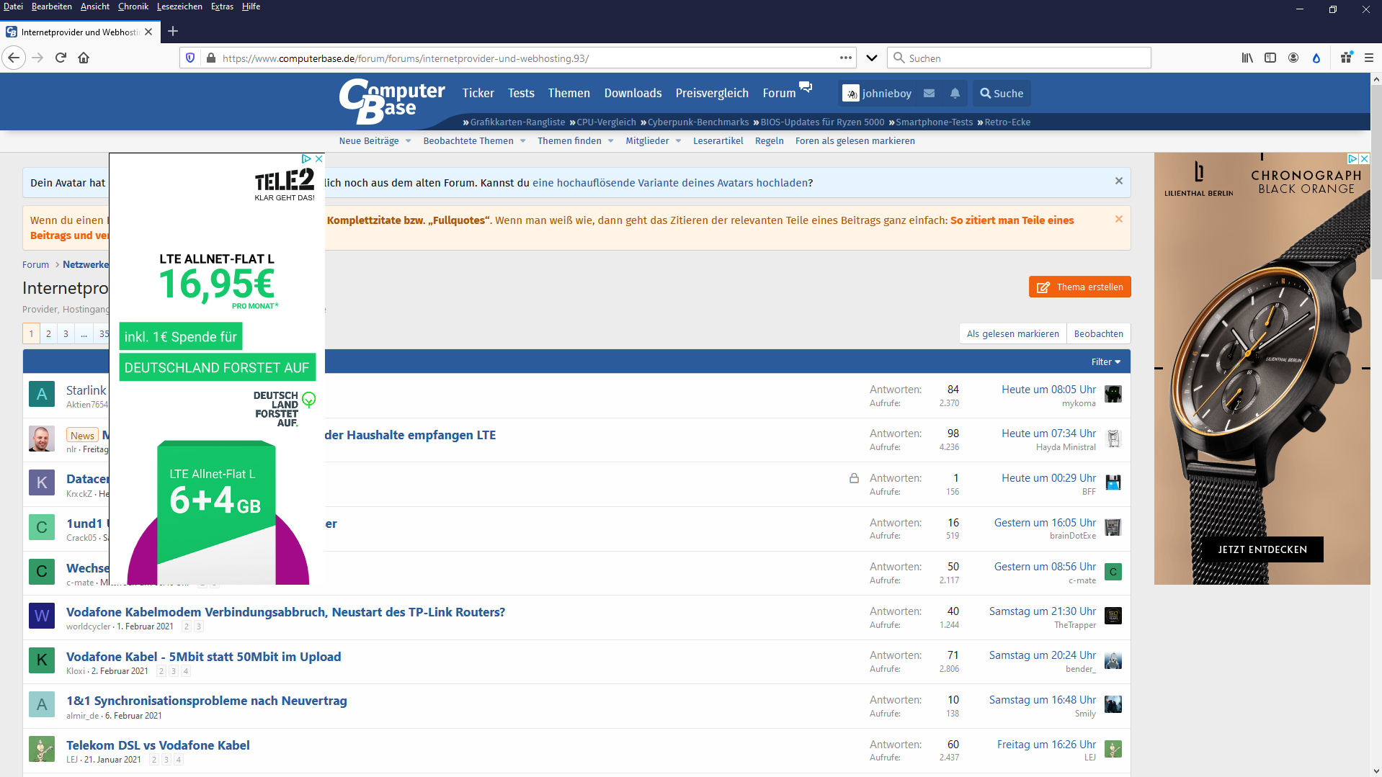Open the johnieboy user account menu
Viewport: 1382px width, 777px height.
pyautogui.click(x=878, y=93)
